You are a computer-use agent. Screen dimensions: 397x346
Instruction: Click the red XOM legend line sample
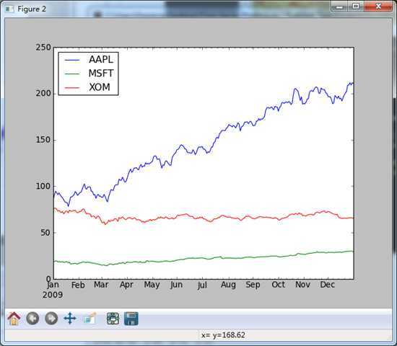pyautogui.click(x=72, y=88)
